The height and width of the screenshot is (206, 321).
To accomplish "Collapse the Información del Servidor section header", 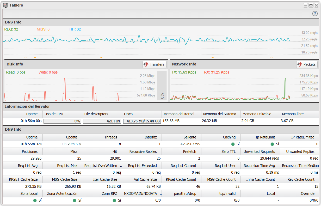I will coord(27,106).
